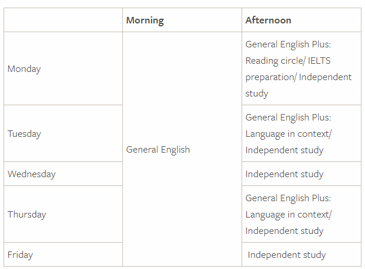Click Tuesday's 'General English Plus:' text

[x=288, y=118]
